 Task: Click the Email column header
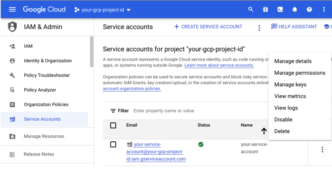click(x=132, y=125)
